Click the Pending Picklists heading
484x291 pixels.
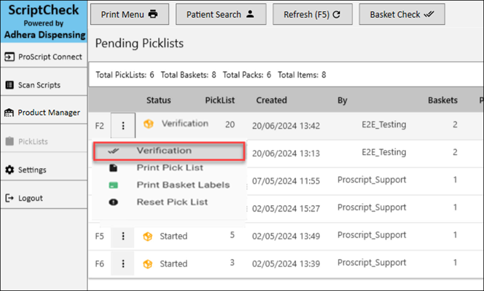[x=139, y=43]
